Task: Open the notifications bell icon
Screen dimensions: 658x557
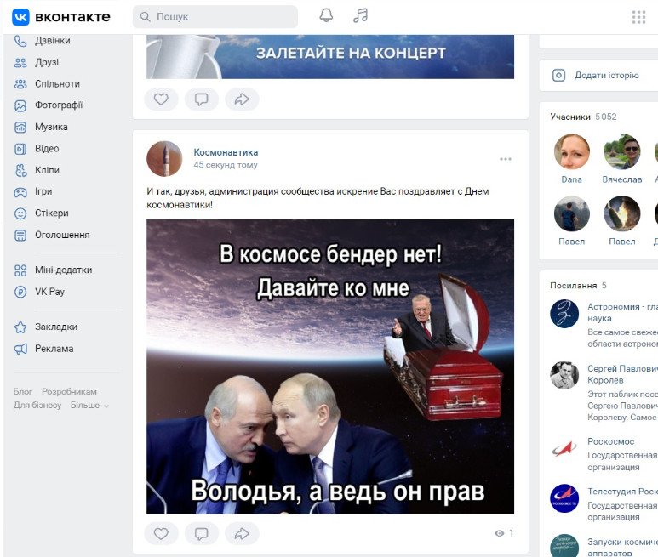Action: 326,16
